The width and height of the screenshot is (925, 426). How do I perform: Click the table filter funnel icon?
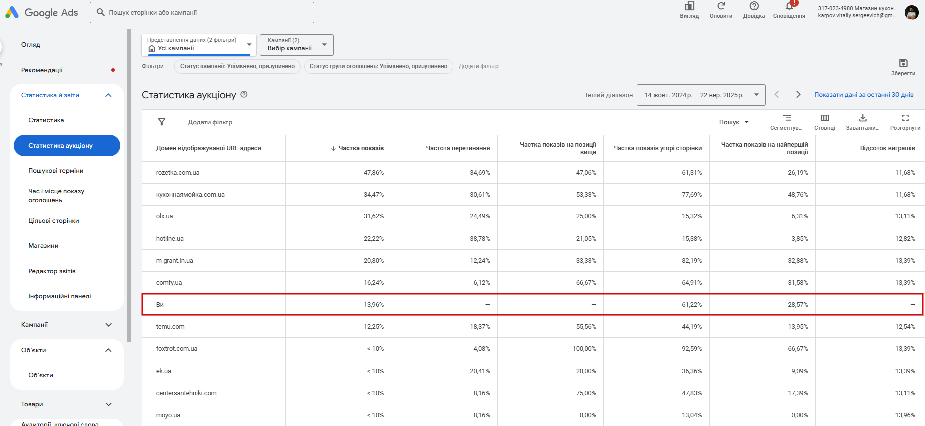tap(162, 122)
